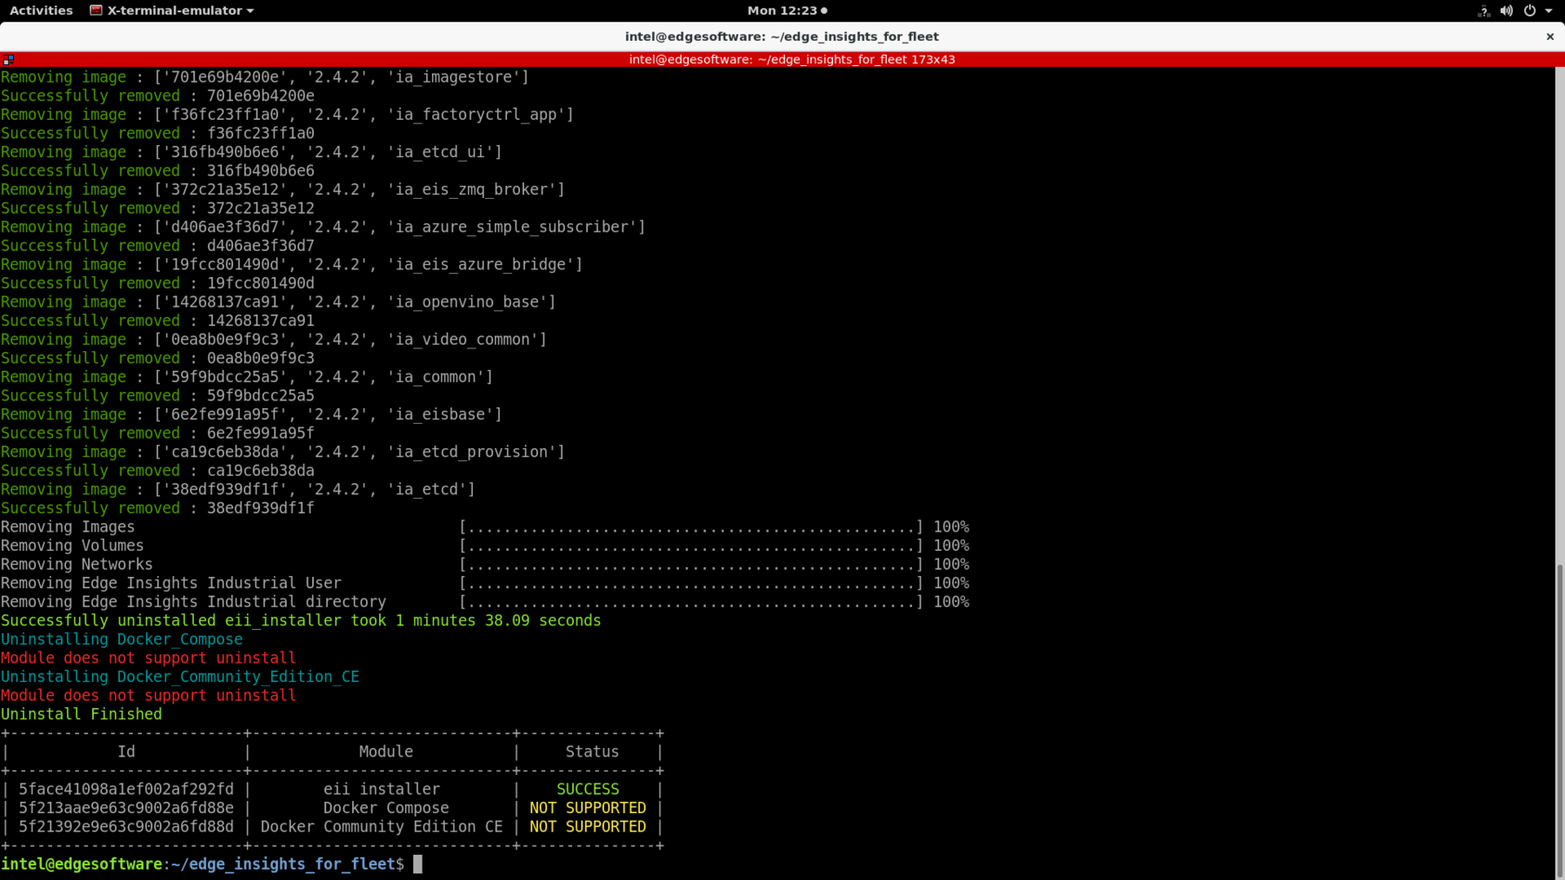Click the ia_openvino_base removing image line

pyautogui.click(x=278, y=301)
